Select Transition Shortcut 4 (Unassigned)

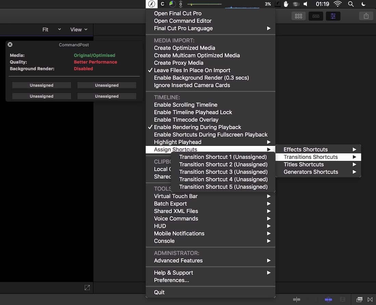pyautogui.click(x=223, y=179)
